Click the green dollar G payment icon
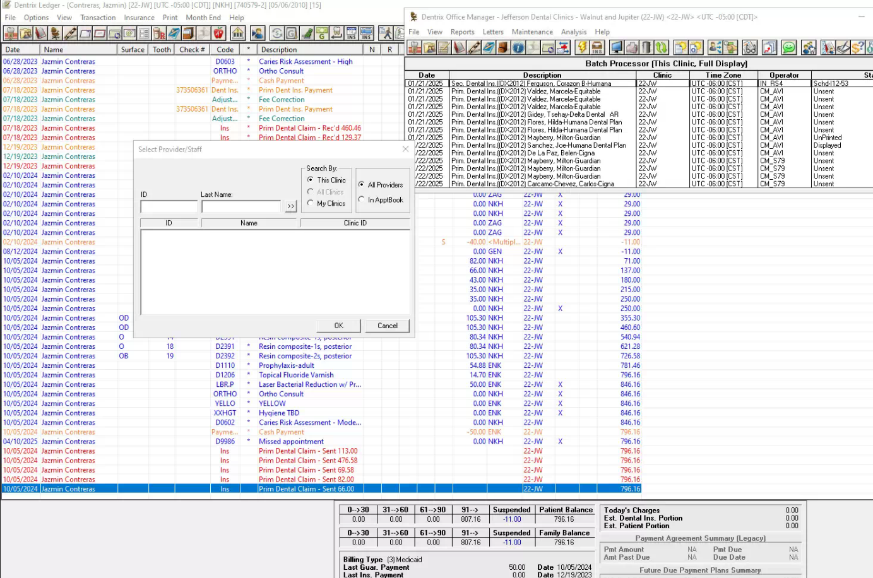This screenshot has height=578, width=873. click(321, 33)
